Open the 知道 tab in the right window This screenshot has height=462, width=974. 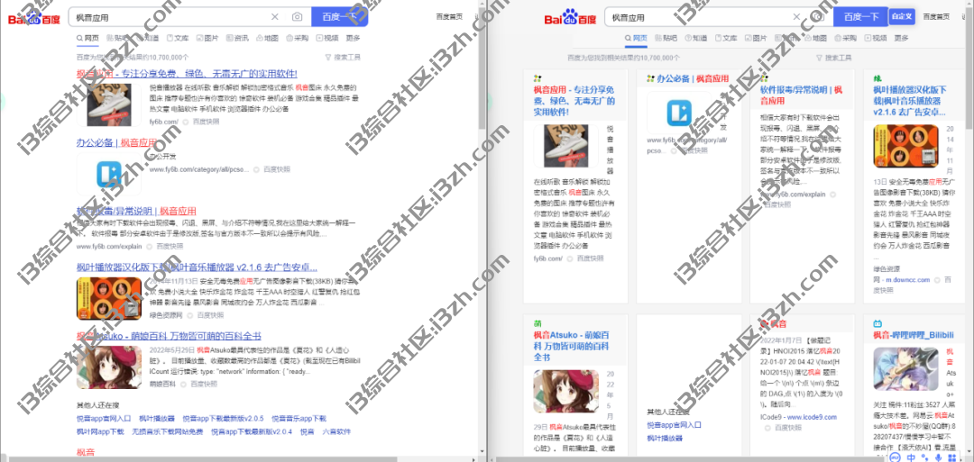tap(695, 38)
